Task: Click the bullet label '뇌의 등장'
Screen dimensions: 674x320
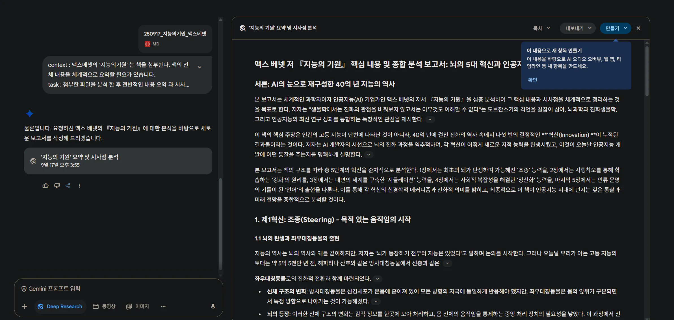Action: 278,314
